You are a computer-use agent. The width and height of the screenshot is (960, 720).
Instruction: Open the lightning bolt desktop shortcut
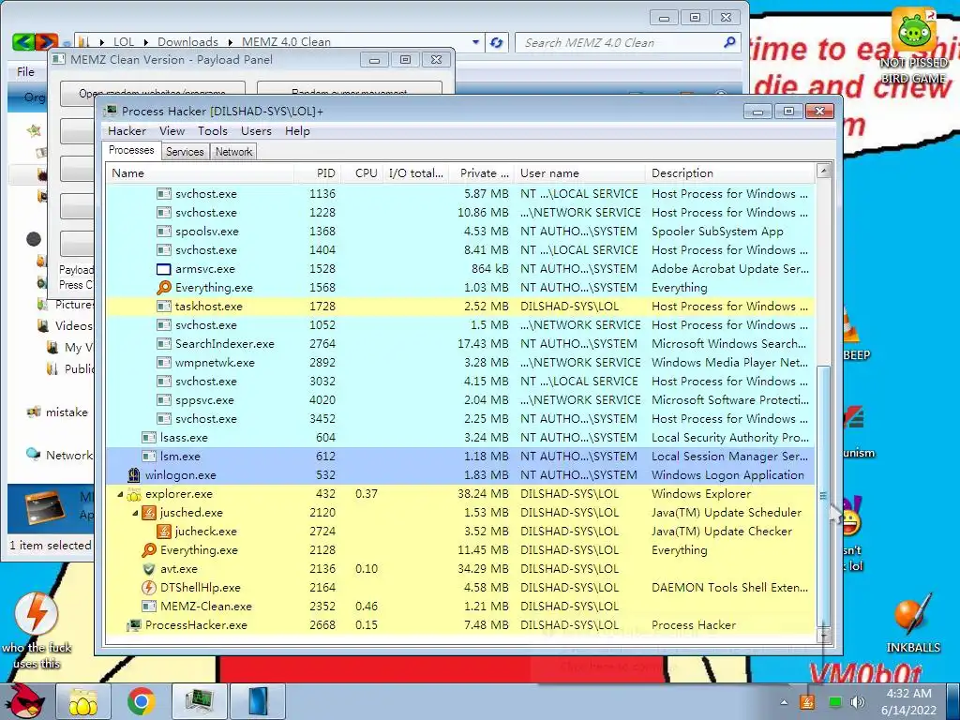(37, 629)
